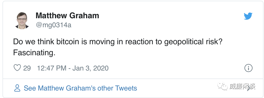This screenshot has height=98, width=264.
Task: Click the 威廉闲谈 watermark text
Action: (x=242, y=86)
